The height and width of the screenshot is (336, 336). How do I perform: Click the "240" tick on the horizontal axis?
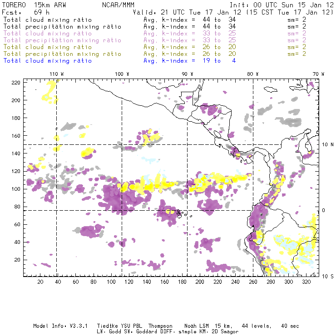[x=235, y=282]
